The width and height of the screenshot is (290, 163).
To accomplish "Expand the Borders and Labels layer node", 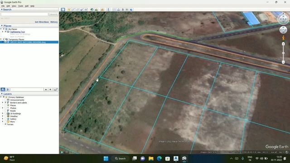I will coord(3,102).
